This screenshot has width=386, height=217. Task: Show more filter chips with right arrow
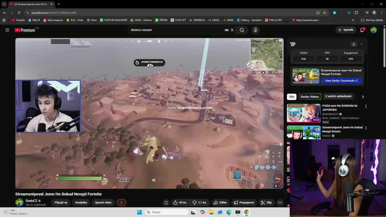(x=363, y=97)
